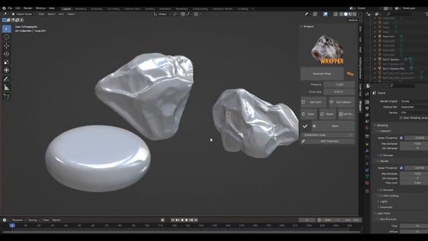The image size is (428, 241).
Task: Click Wrapper preview thumbnail image
Action: (328, 50)
